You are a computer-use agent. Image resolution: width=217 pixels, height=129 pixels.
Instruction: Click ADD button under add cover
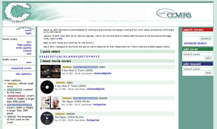pos(208,58)
